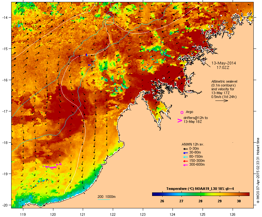Click latitude axis label -17

click(x=4, y=111)
